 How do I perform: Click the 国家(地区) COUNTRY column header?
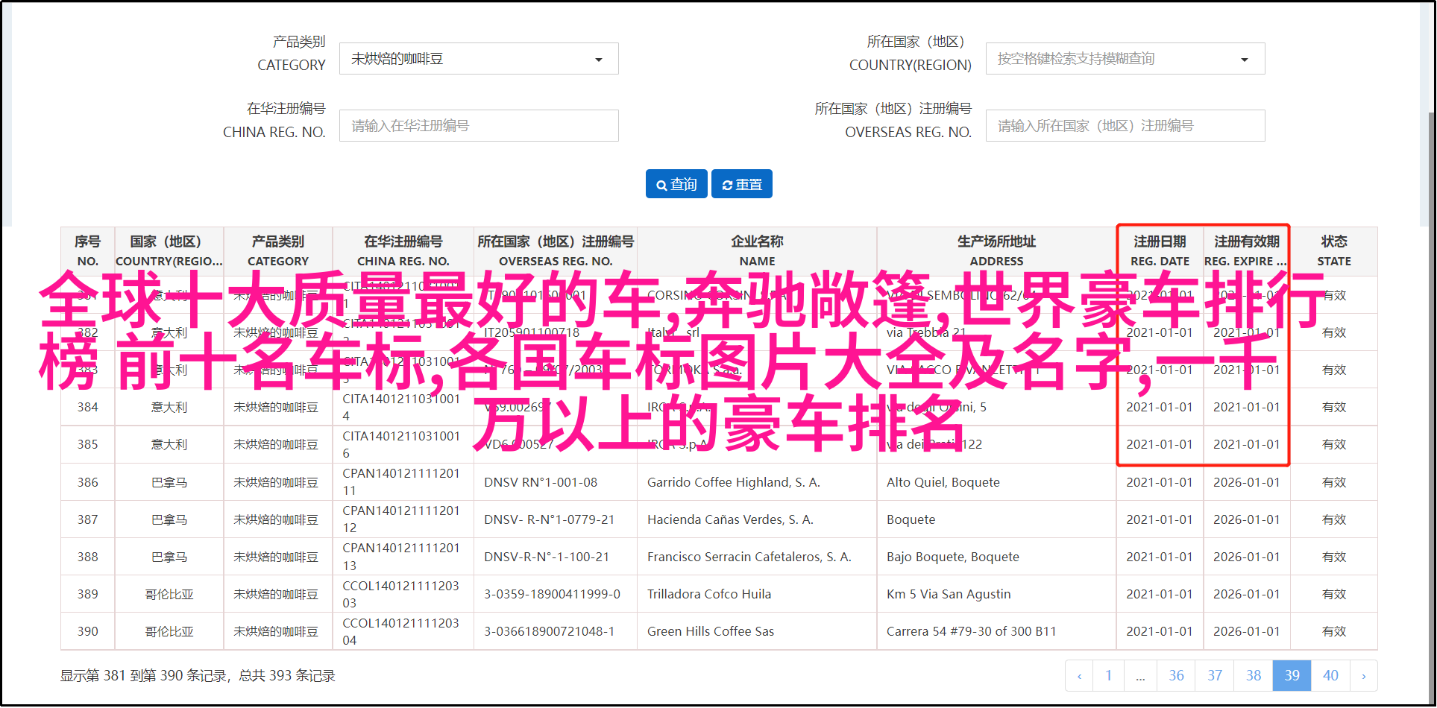pyautogui.click(x=169, y=251)
